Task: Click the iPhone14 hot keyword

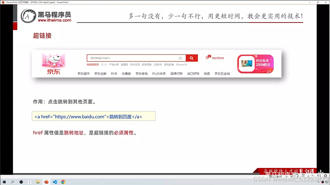Action: 181,64
